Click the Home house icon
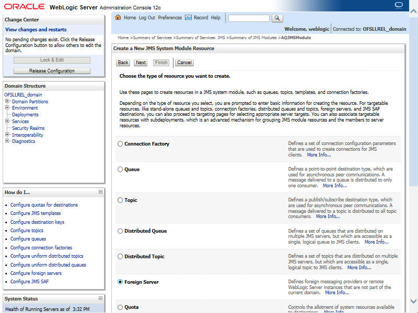 coord(118,18)
